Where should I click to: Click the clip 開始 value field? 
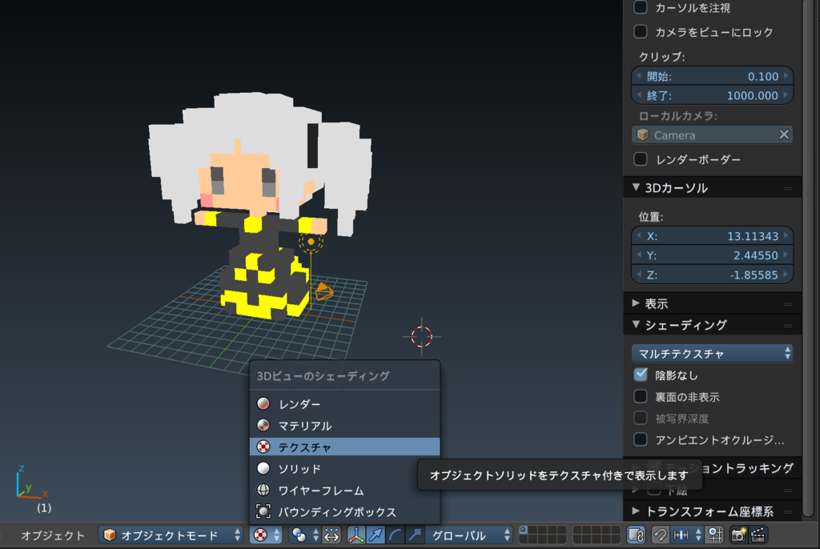712,76
